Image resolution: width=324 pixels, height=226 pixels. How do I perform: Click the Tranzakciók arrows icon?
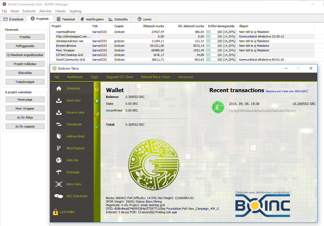click(59, 124)
